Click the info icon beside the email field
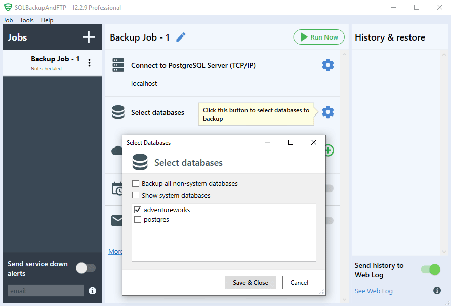The width and height of the screenshot is (451, 306). (93, 291)
